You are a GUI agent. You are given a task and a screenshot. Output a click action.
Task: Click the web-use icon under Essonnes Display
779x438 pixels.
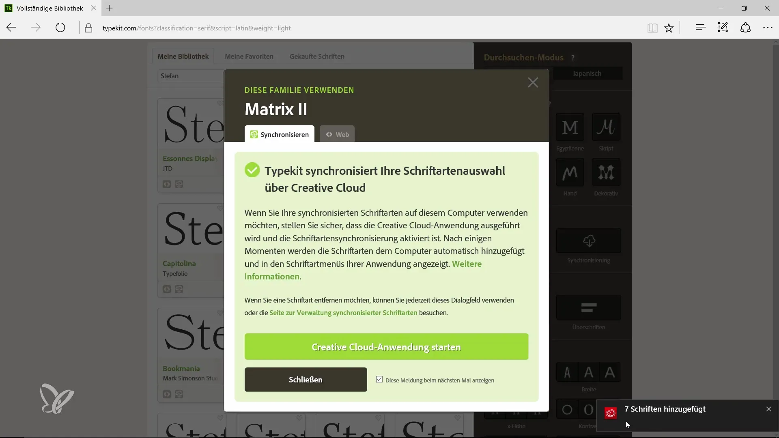click(x=167, y=184)
